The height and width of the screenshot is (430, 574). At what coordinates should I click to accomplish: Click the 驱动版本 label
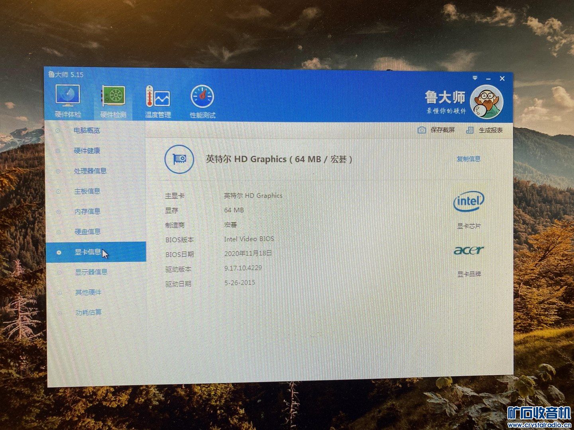[x=178, y=269]
